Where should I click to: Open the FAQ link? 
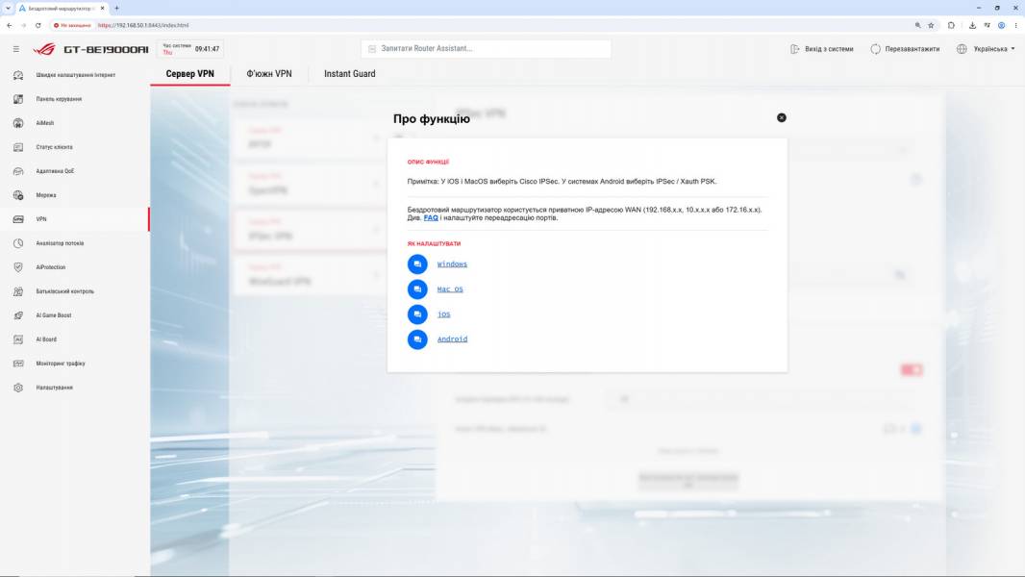click(431, 217)
